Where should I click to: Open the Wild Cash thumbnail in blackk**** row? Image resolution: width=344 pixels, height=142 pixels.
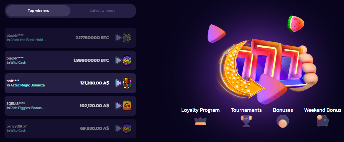pyautogui.click(x=127, y=60)
